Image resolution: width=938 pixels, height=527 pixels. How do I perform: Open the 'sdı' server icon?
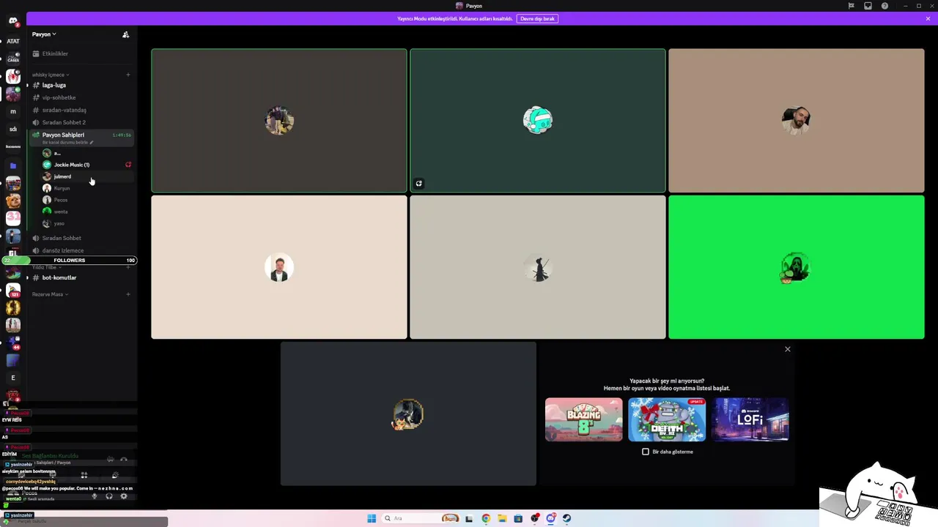12,129
